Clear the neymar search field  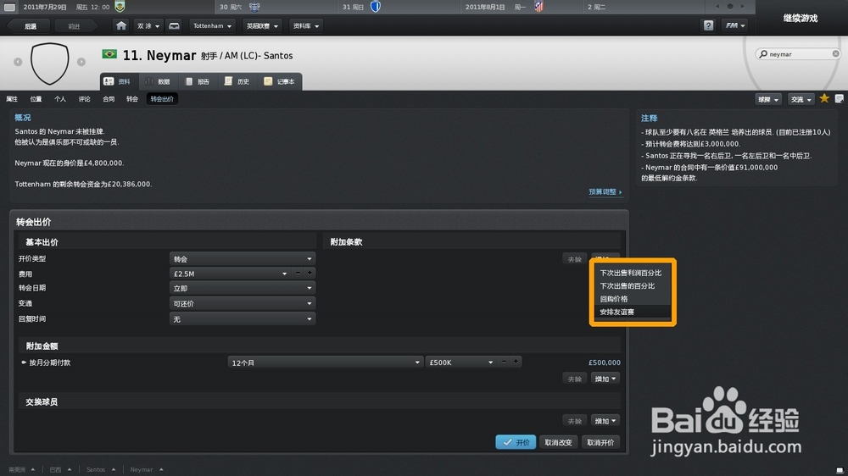[x=835, y=53]
